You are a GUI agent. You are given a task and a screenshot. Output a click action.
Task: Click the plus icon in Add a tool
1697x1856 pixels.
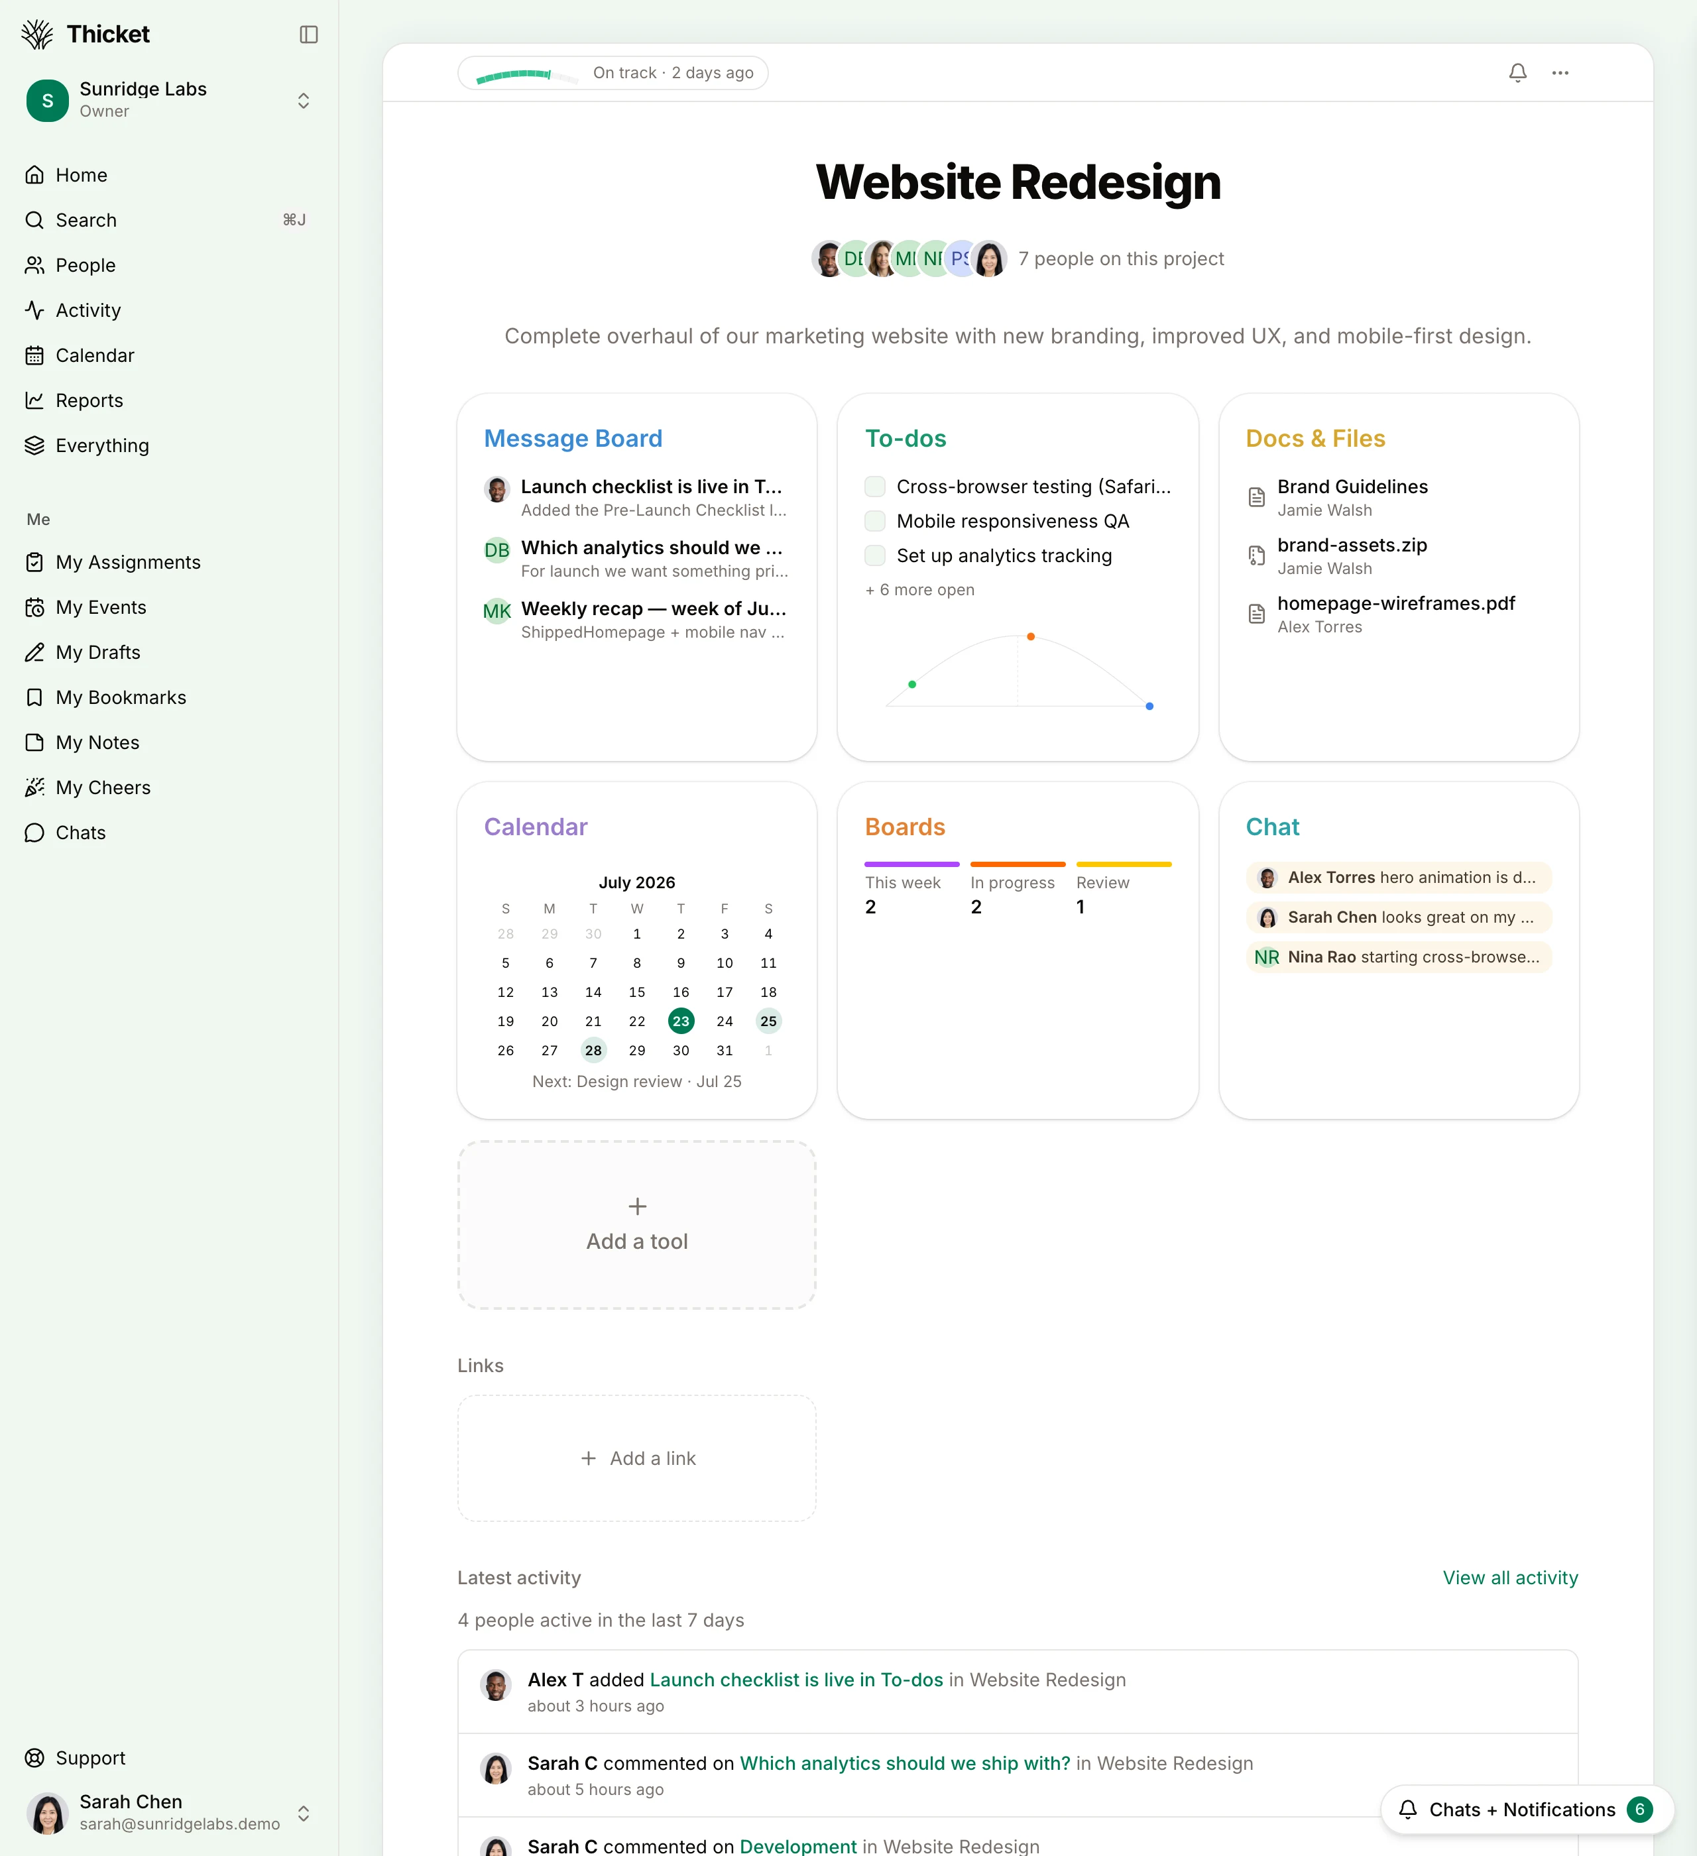(637, 1206)
